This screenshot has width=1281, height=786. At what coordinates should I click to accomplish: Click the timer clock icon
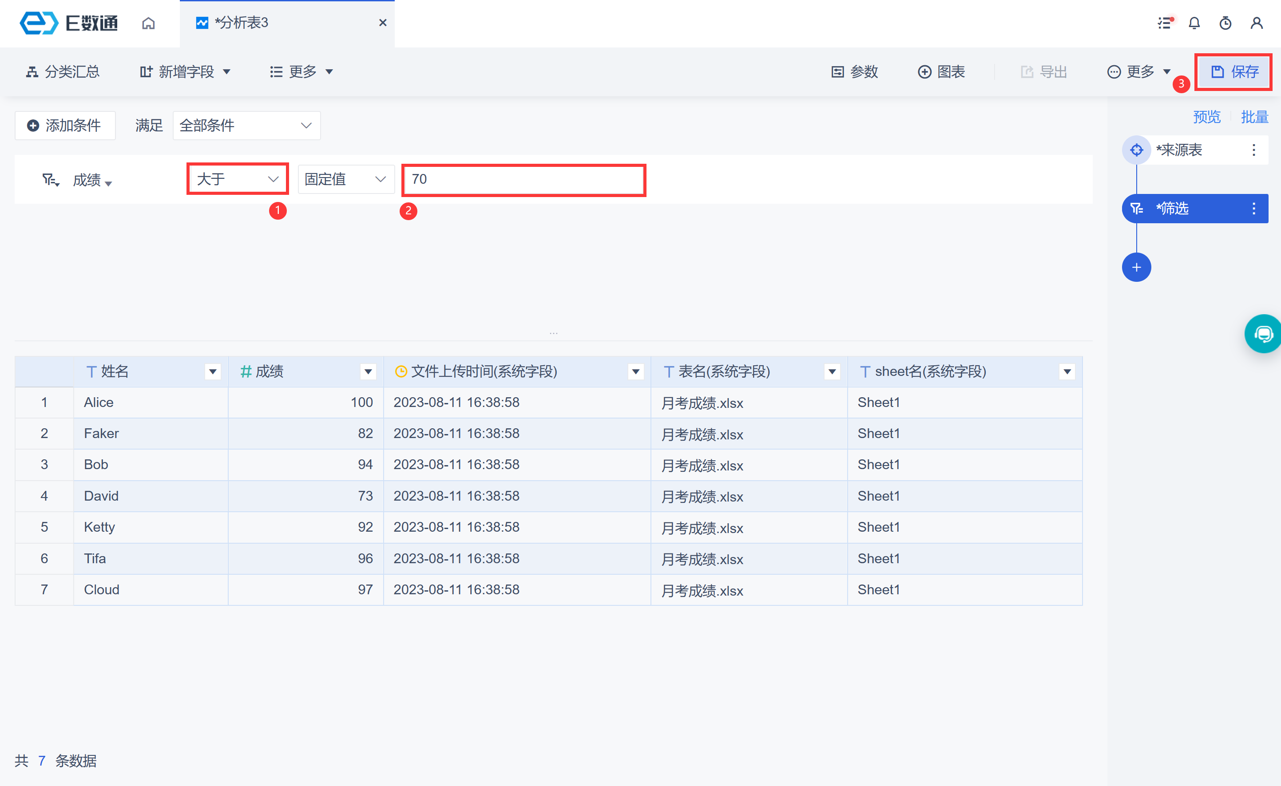click(x=1225, y=23)
